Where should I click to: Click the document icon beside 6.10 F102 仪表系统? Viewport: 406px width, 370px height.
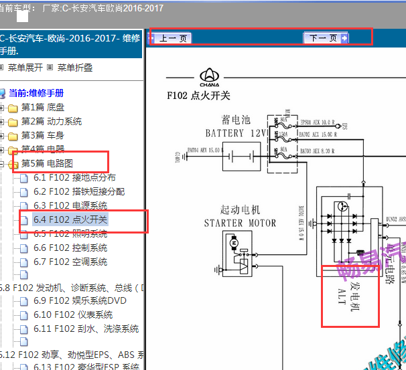(24, 315)
